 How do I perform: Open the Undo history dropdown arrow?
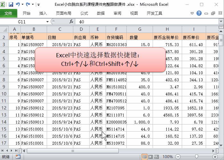click(23, 4)
